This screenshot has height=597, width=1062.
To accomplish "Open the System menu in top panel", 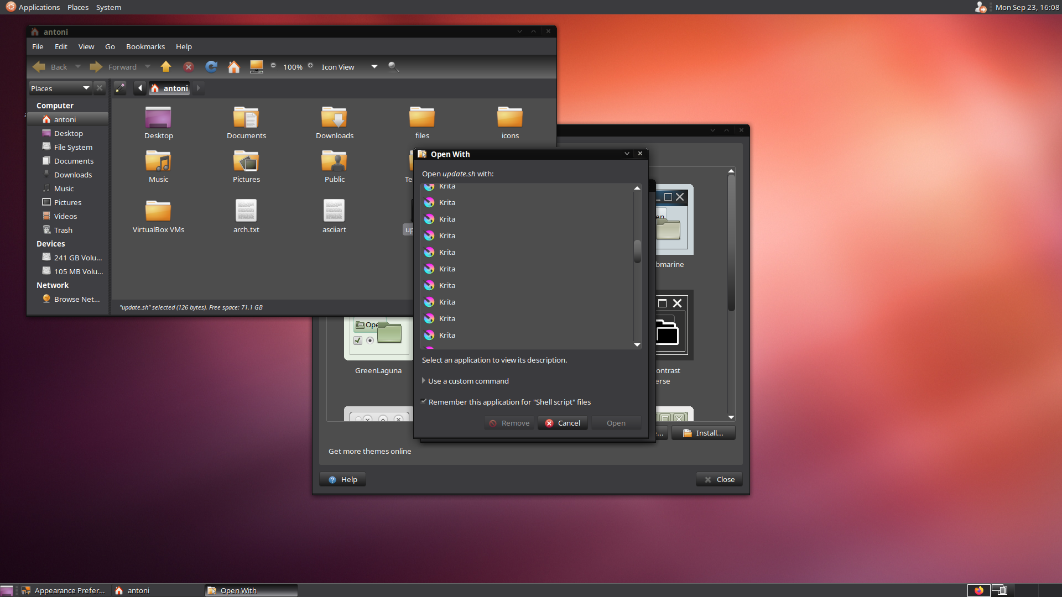I will click(x=108, y=7).
